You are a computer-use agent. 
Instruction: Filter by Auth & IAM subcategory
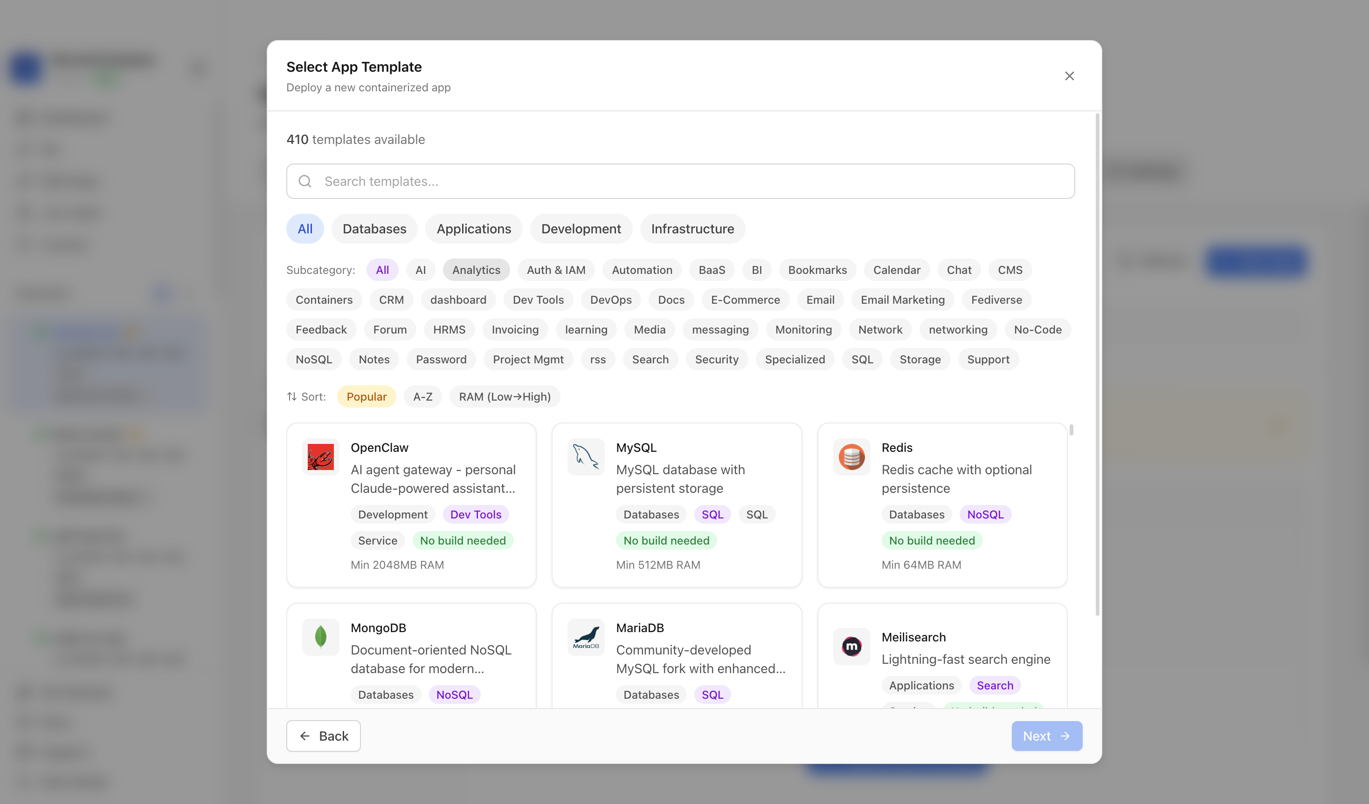coord(556,270)
